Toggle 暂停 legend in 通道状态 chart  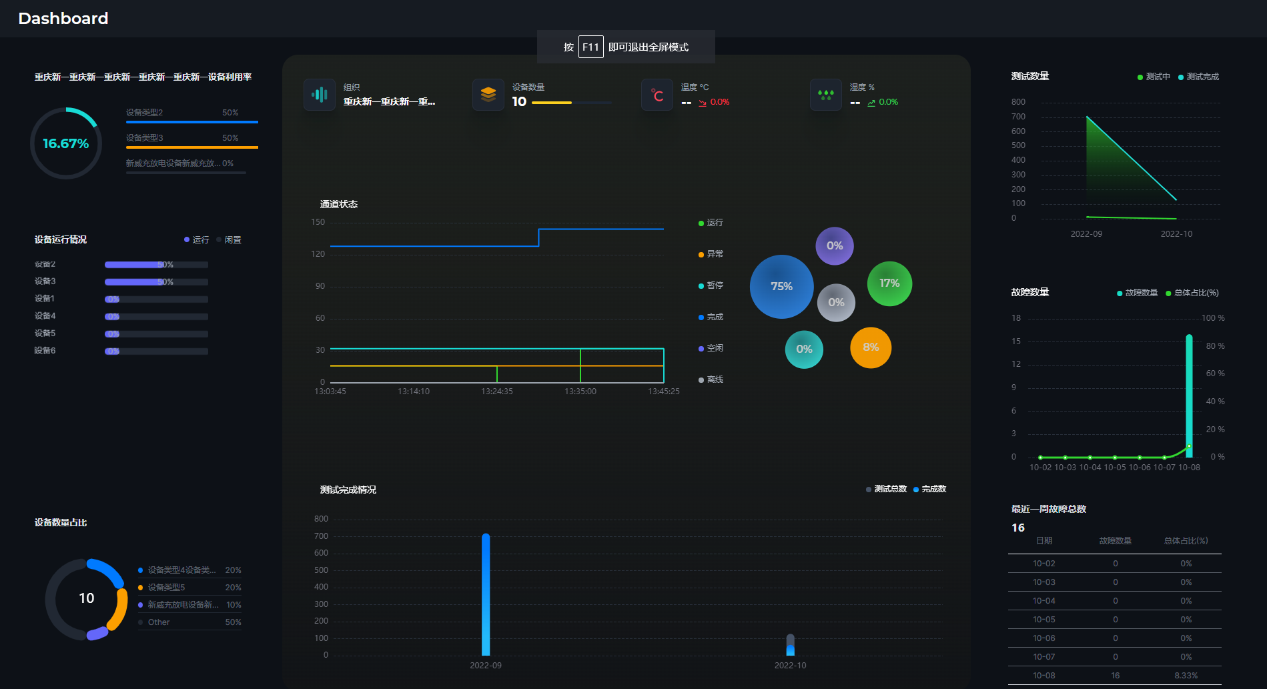click(711, 285)
